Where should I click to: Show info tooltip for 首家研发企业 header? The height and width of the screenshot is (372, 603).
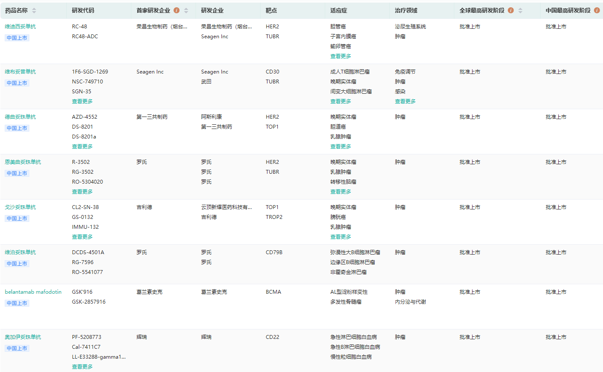point(176,10)
